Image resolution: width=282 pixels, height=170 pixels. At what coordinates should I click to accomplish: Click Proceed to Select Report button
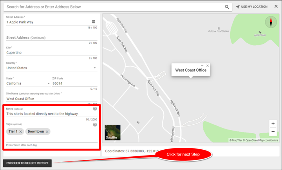(27, 163)
